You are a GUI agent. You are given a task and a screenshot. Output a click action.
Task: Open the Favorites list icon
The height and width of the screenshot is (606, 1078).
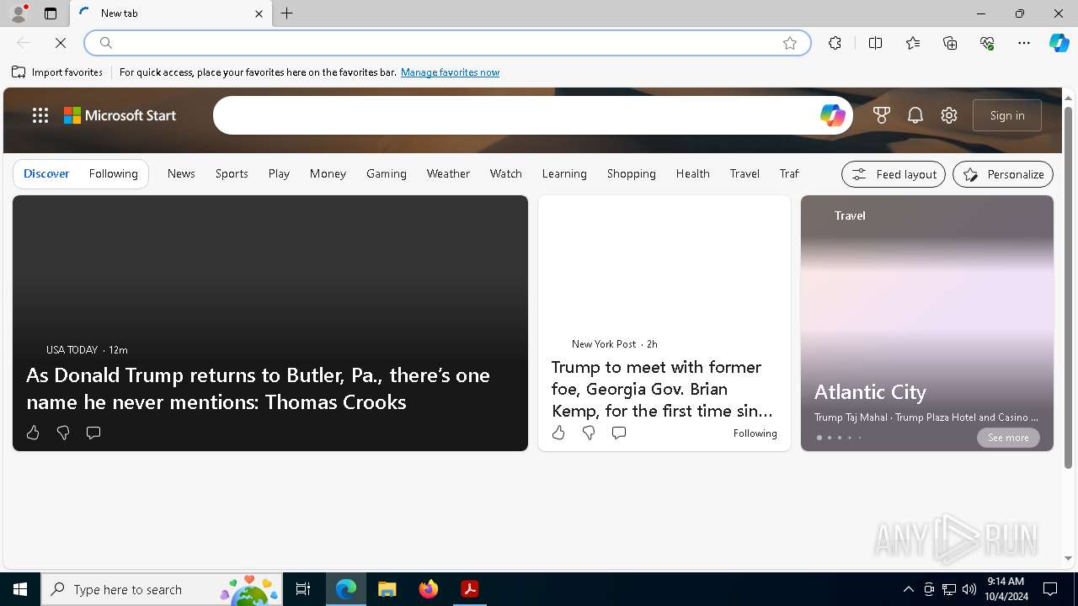point(913,43)
